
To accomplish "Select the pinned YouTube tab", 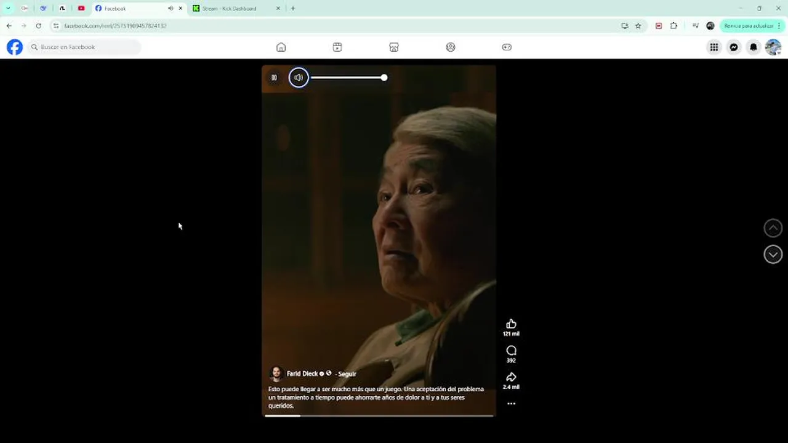I will [x=81, y=9].
